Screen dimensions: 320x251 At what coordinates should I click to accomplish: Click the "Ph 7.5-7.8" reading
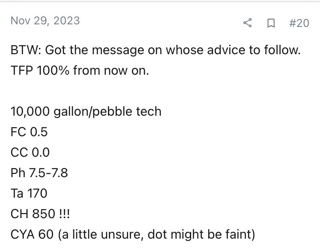(x=39, y=173)
